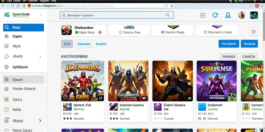Click the Peodaoin blue button
The height and width of the screenshot is (132, 265).
229,44
